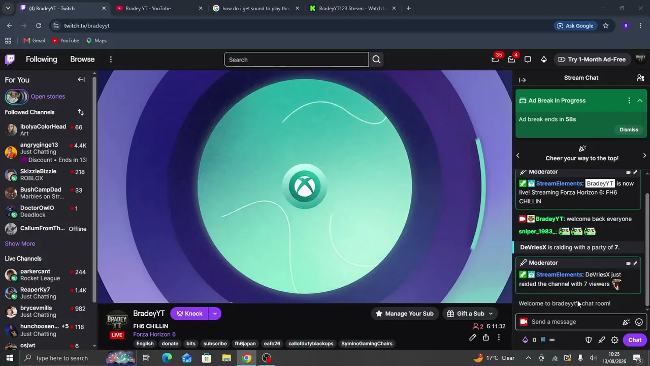This screenshot has height=366, width=650.
Task: Open the Following tab
Action: (42, 59)
